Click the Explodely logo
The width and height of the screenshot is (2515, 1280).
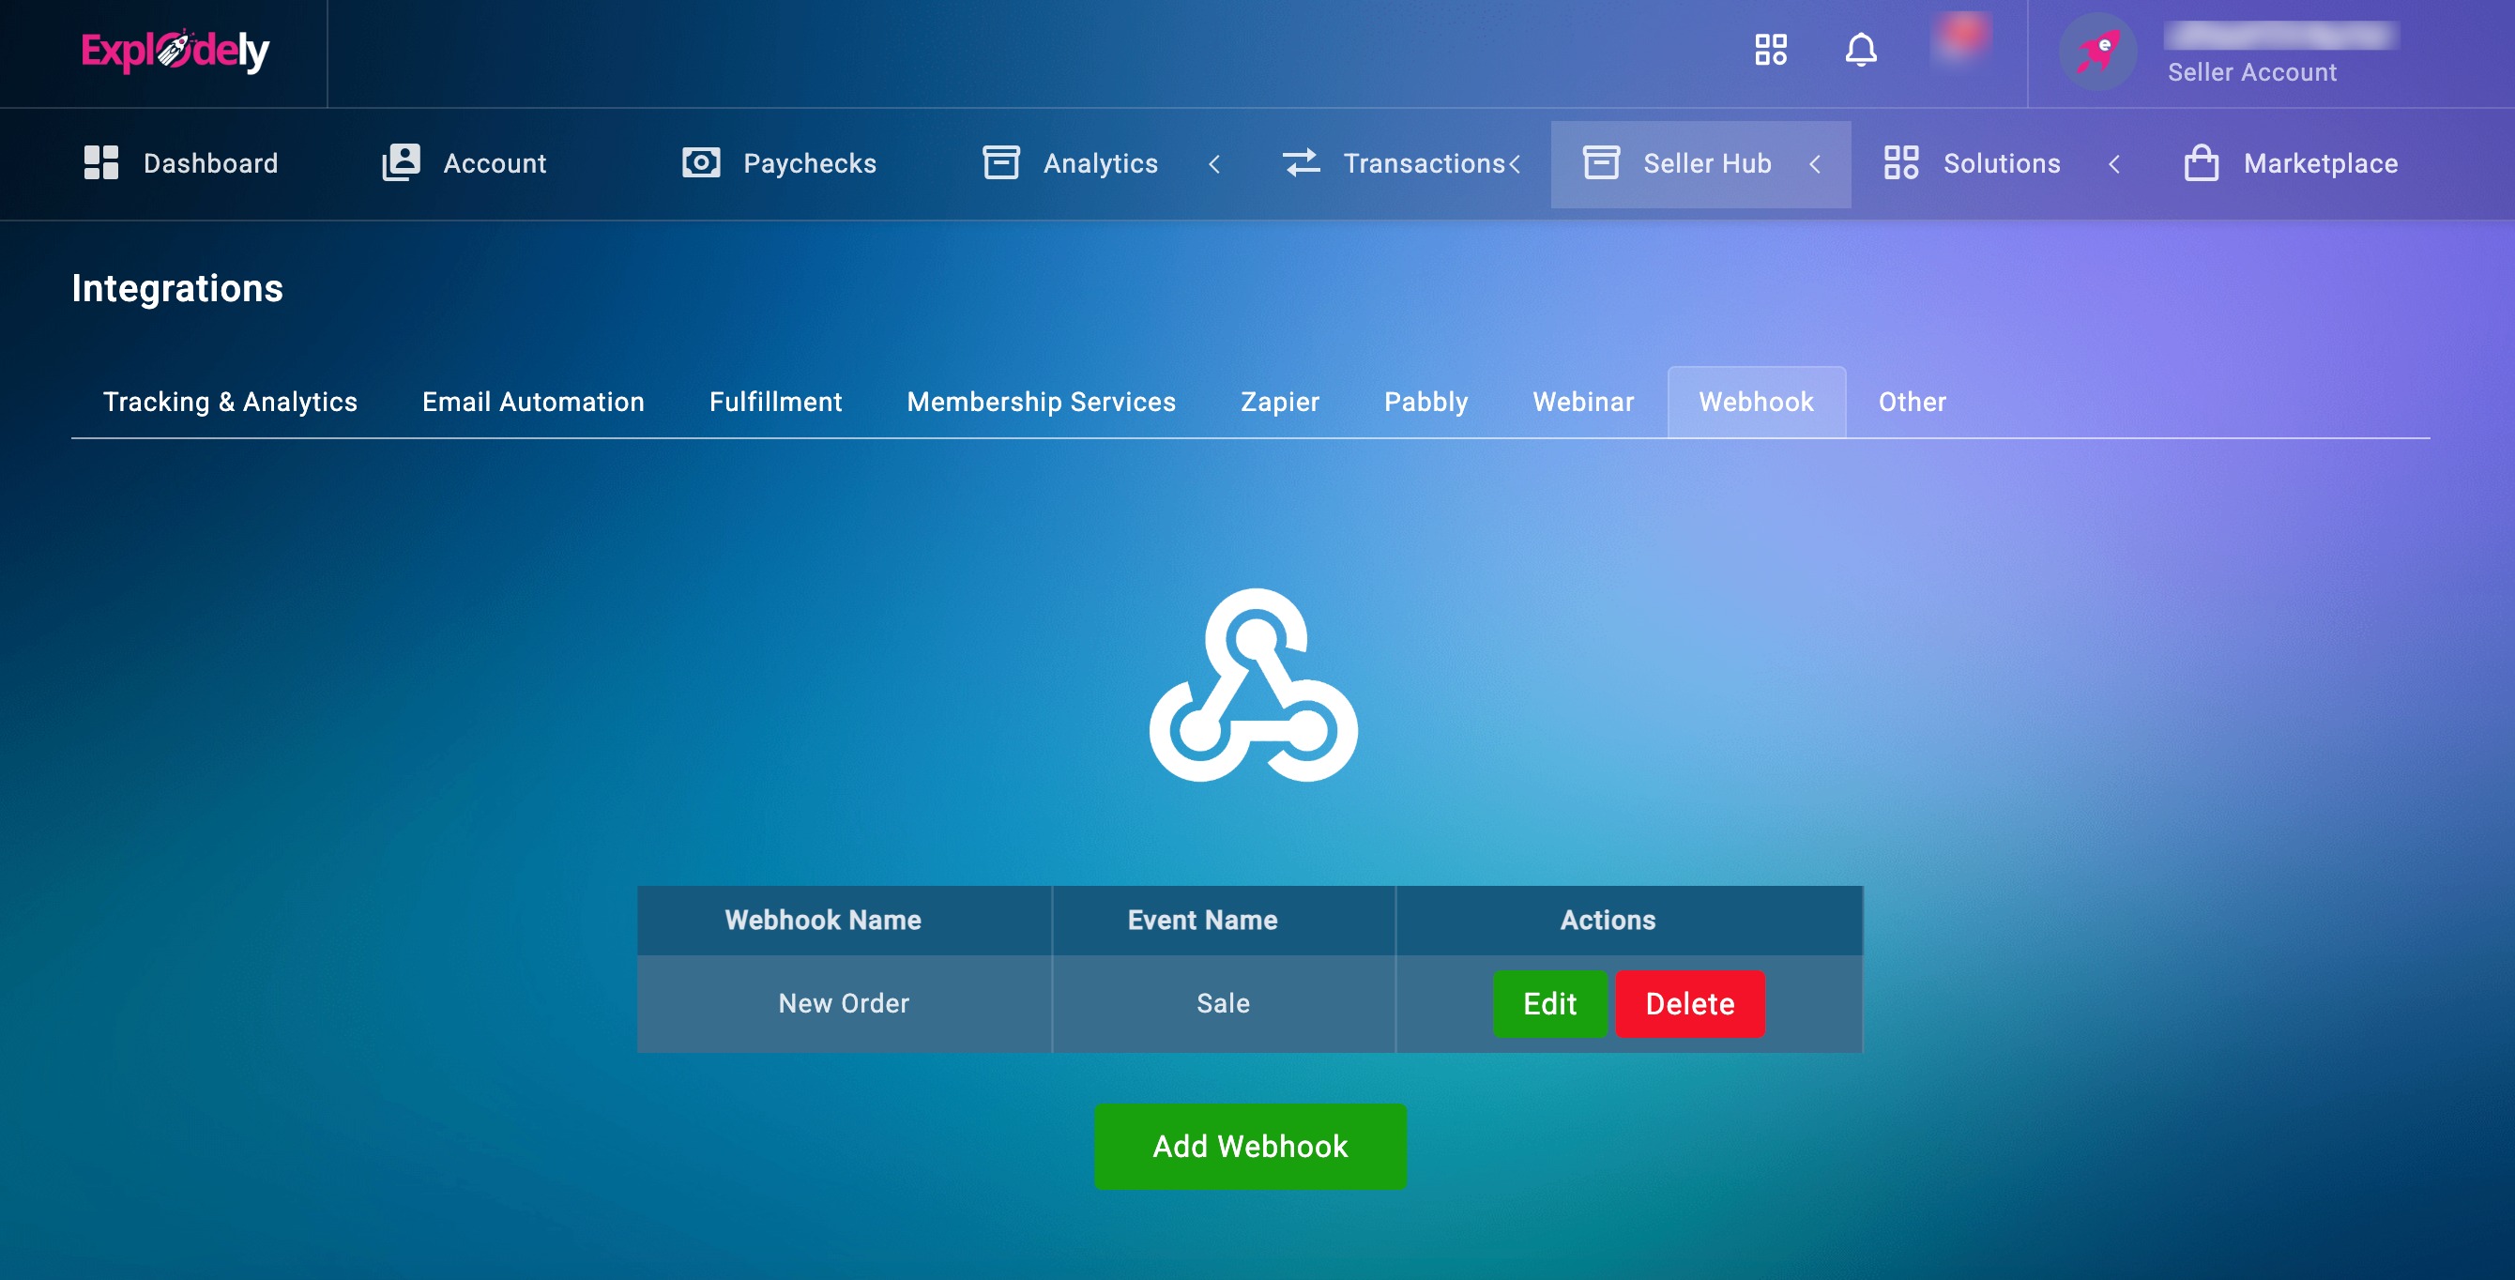[x=175, y=51]
